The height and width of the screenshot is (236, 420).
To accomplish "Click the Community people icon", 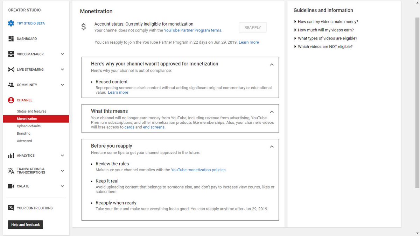I will (11, 85).
